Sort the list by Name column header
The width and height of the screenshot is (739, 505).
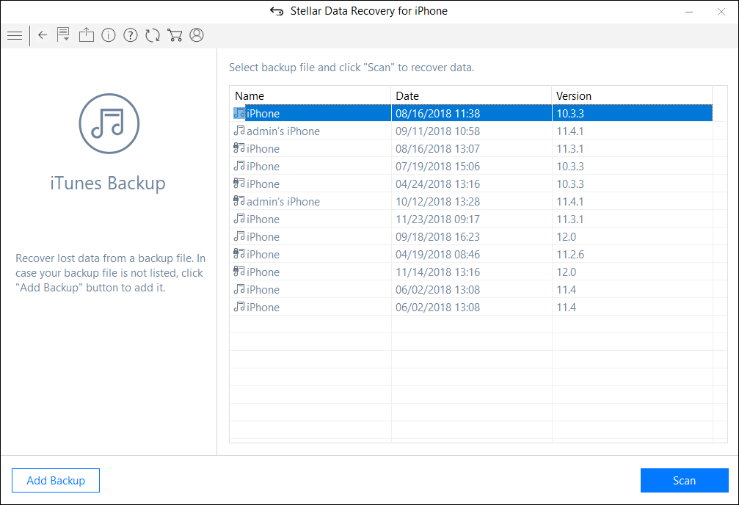click(x=310, y=95)
